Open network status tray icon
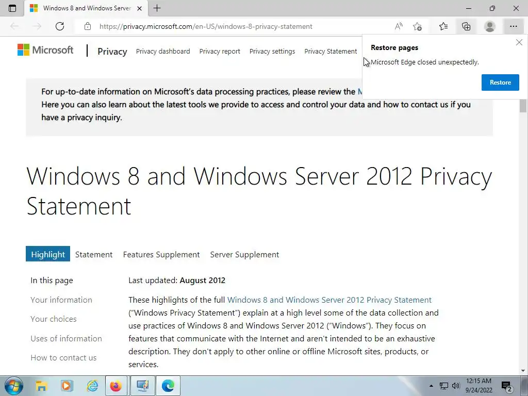 click(444, 386)
